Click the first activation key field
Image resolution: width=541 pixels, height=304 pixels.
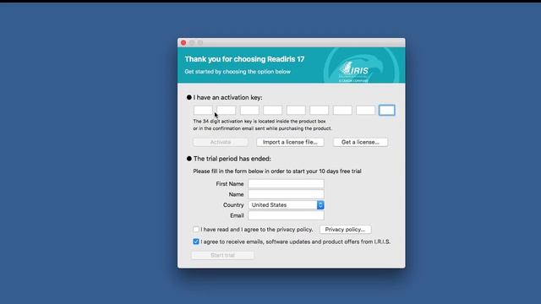click(203, 111)
